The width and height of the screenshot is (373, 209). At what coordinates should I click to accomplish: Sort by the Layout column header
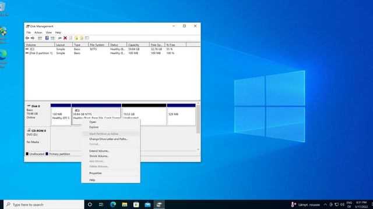pos(64,45)
